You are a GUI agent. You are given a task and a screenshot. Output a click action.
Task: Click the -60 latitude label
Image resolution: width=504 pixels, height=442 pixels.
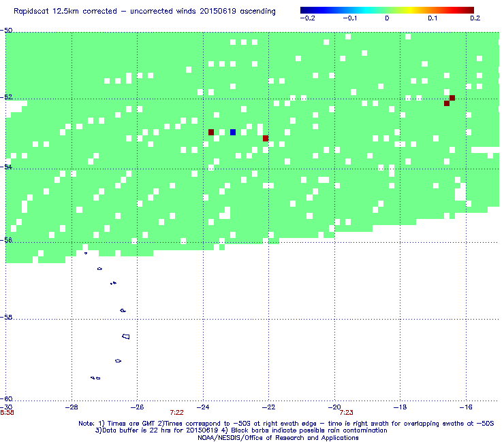tap(6, 399)
